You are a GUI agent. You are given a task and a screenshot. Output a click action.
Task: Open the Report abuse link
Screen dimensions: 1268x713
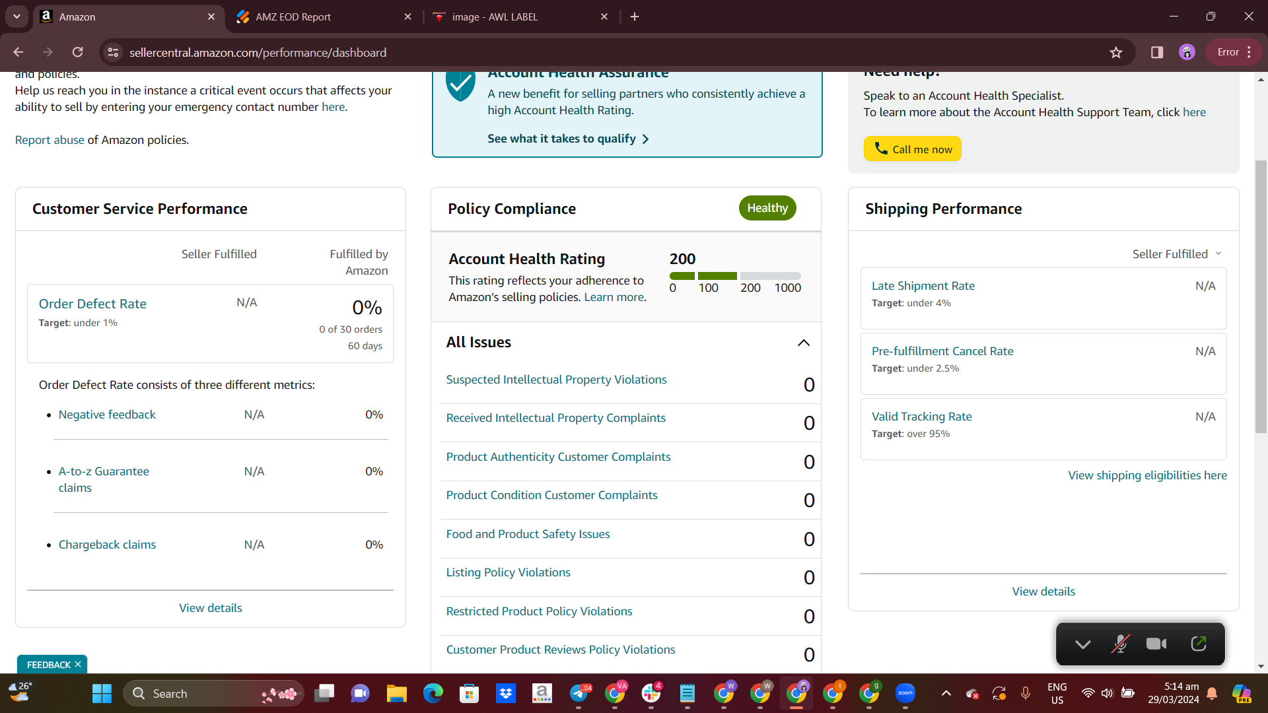pos(50,140)
